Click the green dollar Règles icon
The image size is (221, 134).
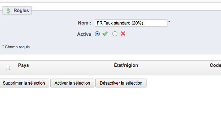click(8, 11)
